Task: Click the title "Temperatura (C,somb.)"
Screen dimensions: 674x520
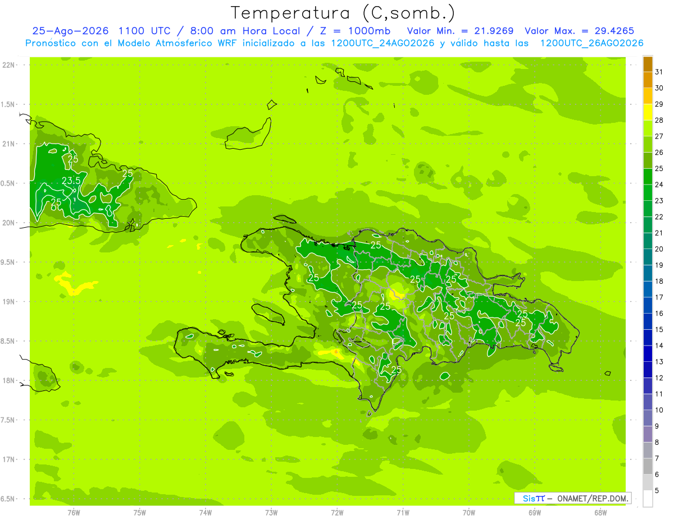Action: [343, 13]
